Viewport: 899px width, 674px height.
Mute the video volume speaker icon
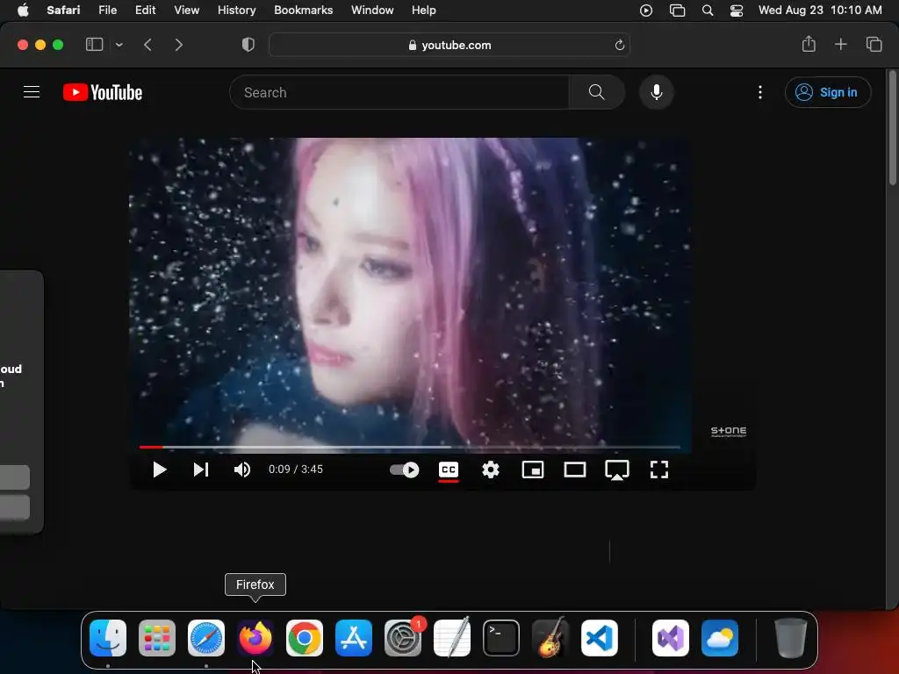click(242, 470)
